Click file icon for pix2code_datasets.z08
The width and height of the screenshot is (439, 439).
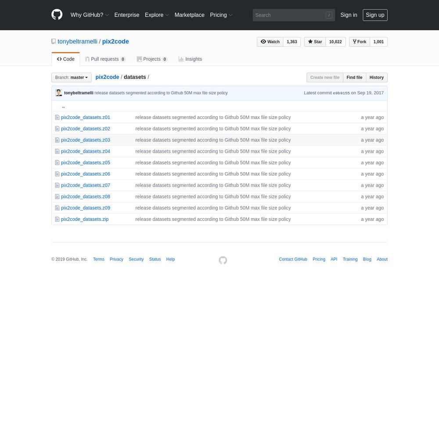coord(57,197)
